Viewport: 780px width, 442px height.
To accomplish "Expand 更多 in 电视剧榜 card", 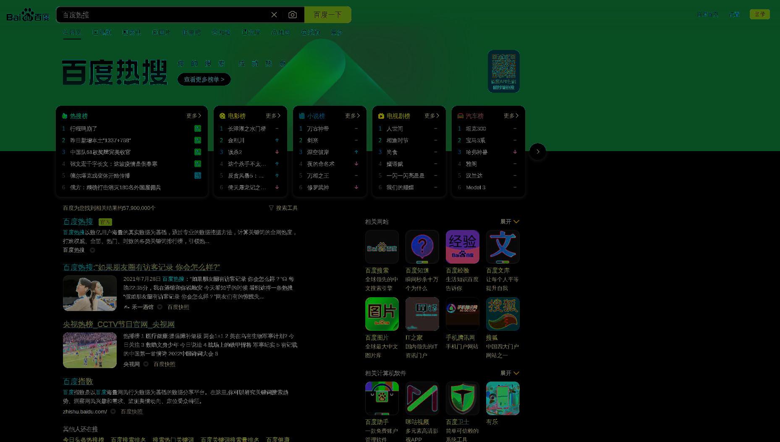I will (x=432, y=116).
